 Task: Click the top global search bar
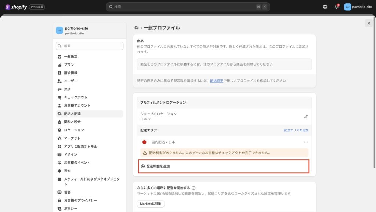tap(188, 7)
